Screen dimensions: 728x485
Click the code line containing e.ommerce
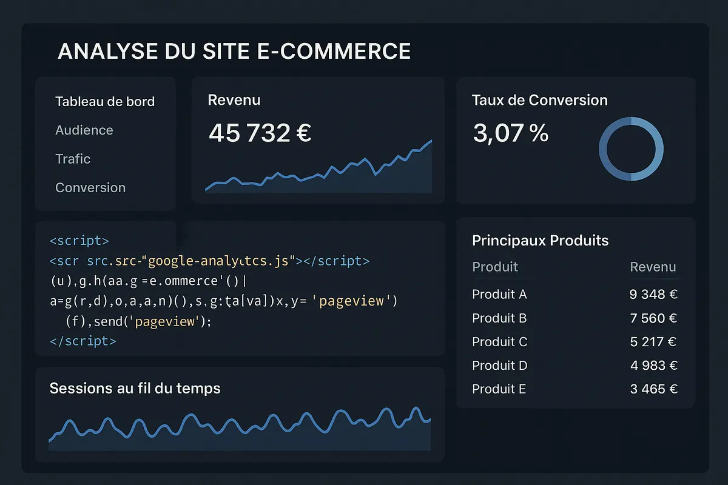[x=149, y=281]
